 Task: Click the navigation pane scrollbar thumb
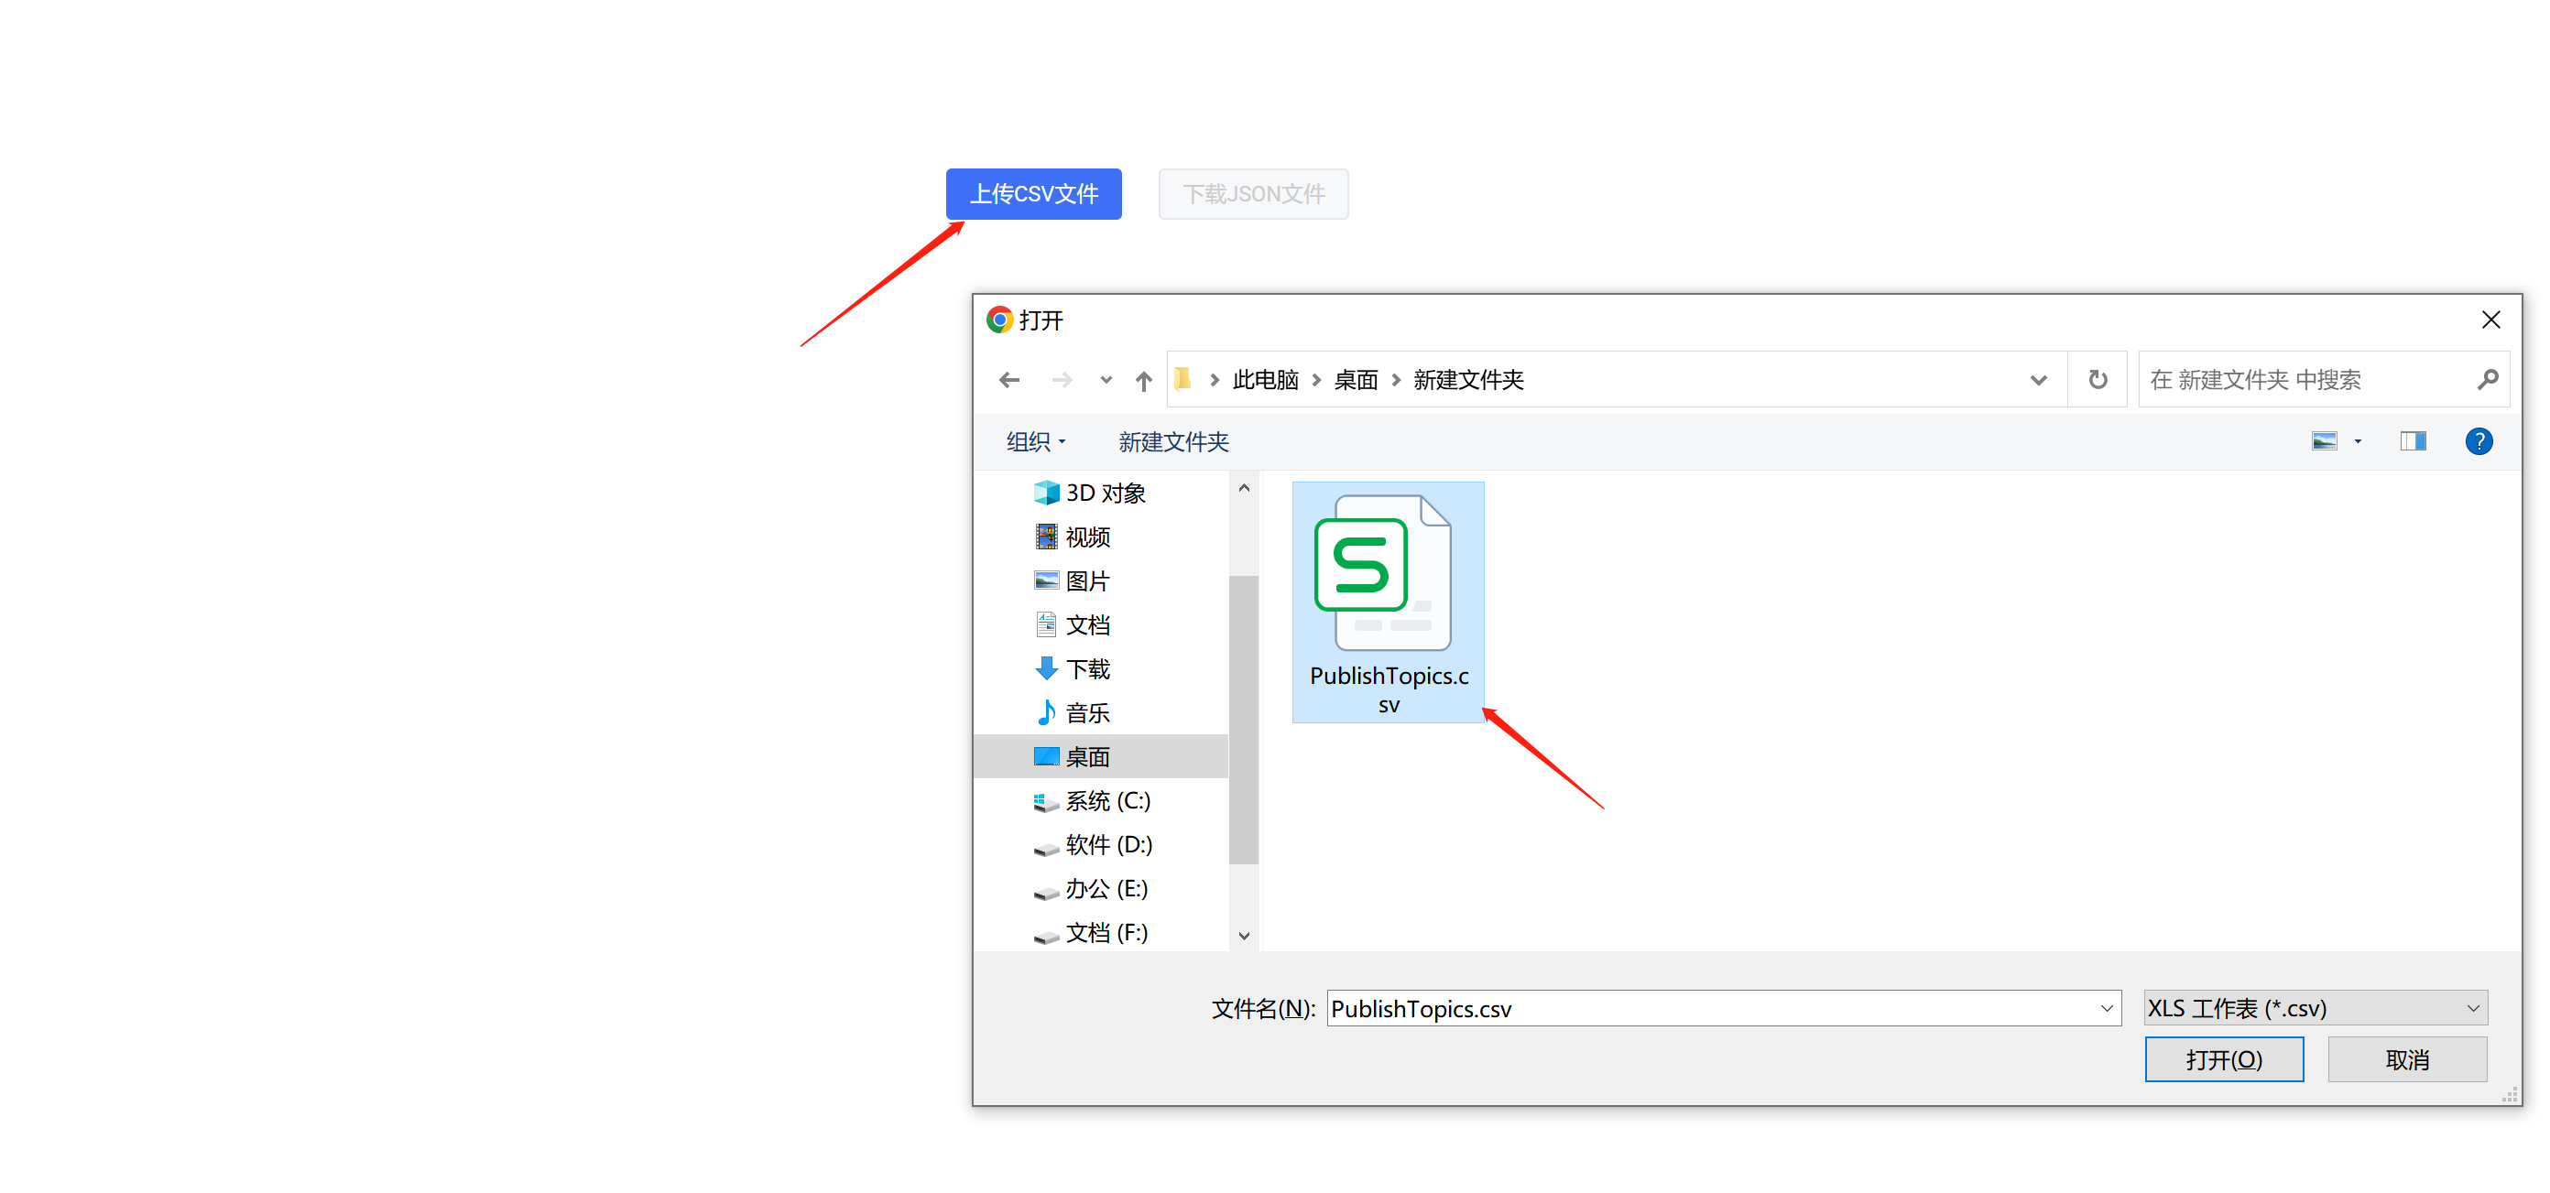[1244, 719]
